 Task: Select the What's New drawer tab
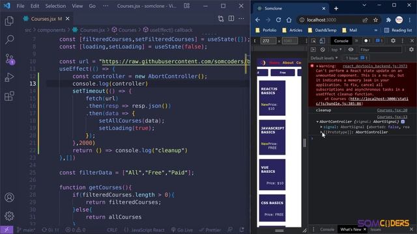pyautogui.click(x=351, y=229)
